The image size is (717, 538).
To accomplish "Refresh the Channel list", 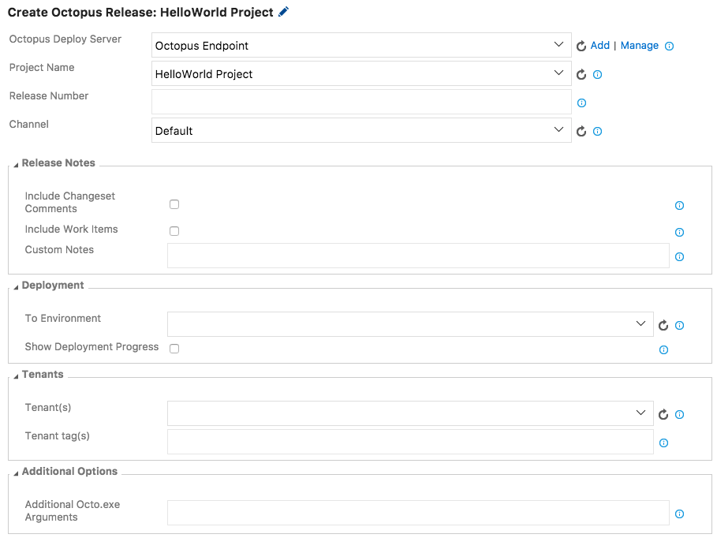I will tap(581, 131).
